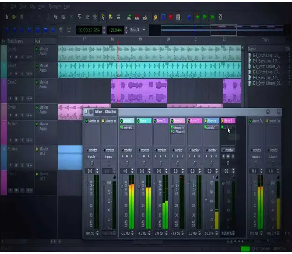Open the 125.0 4/4 tempo dropdown
This screenshot has height=254, width=292.
116,30
